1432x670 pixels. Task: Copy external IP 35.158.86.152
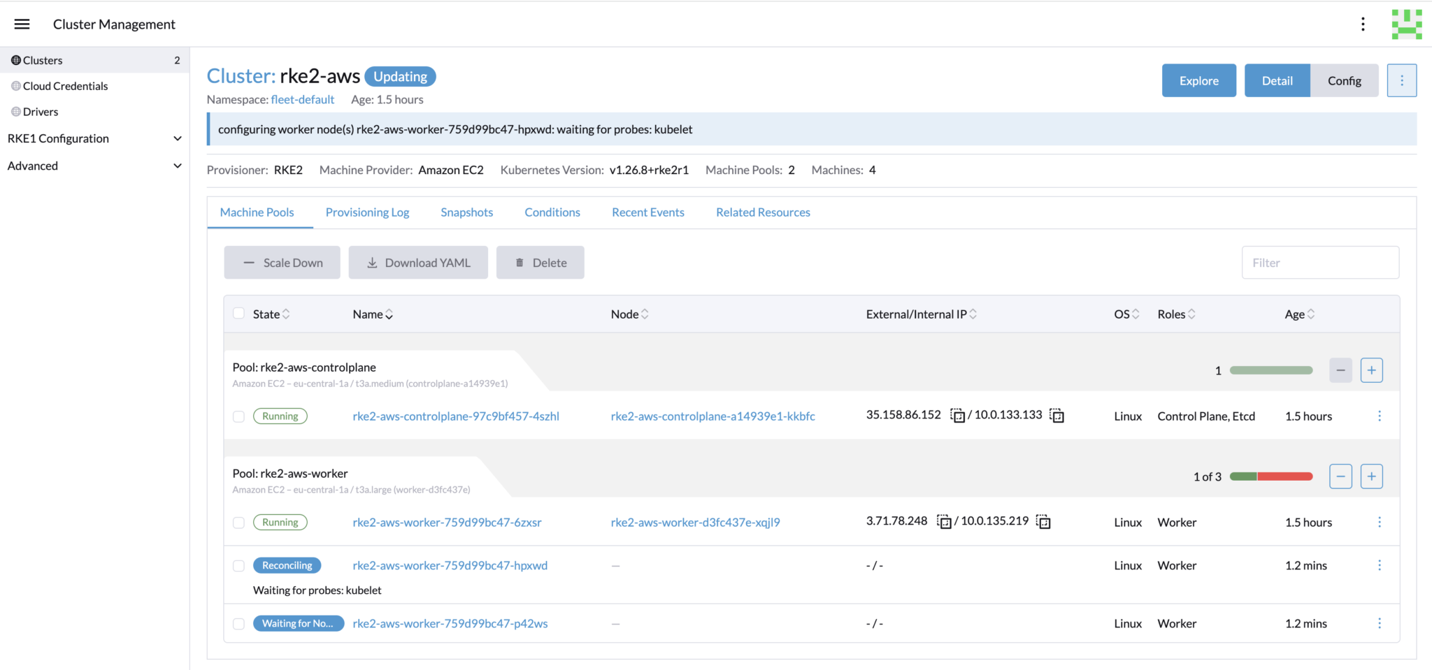[x=957, y=416]
